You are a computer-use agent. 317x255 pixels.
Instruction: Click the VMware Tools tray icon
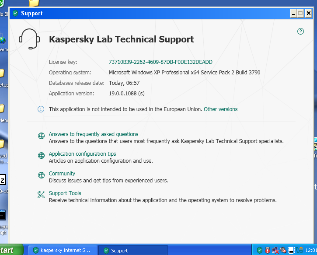pyautogui.click(x=299, y=250)
